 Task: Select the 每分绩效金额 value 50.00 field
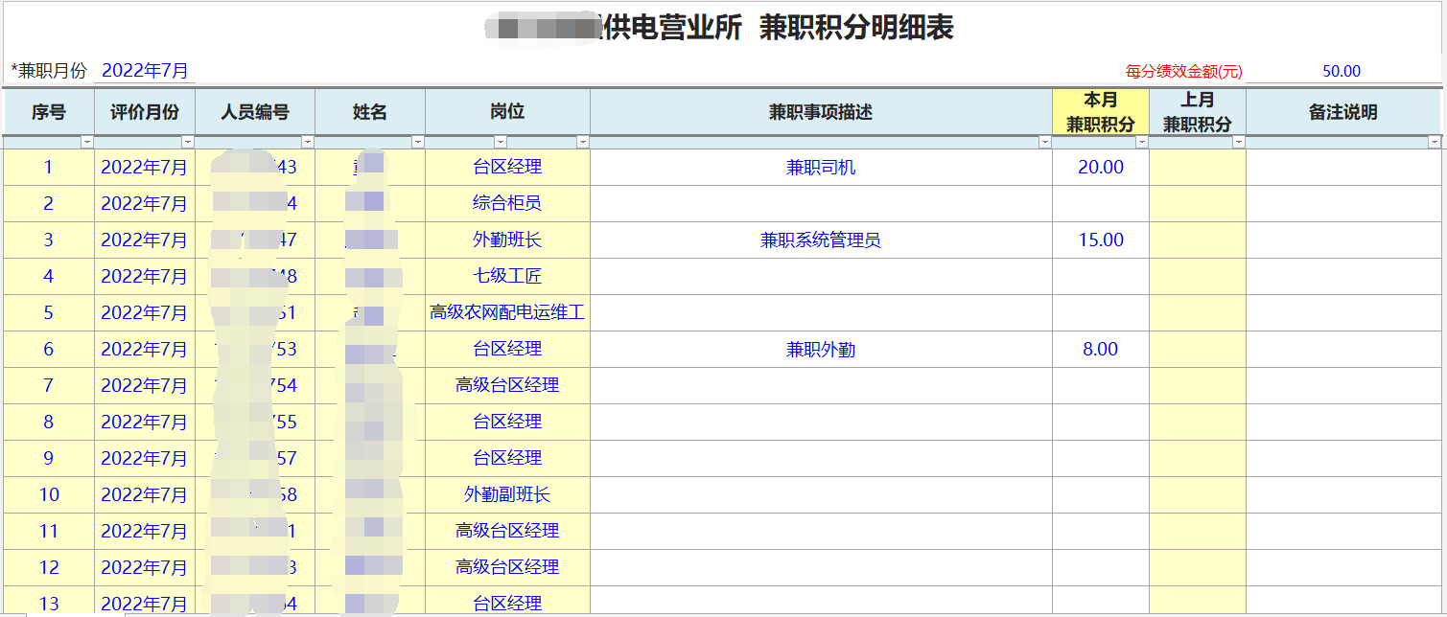1341,72
